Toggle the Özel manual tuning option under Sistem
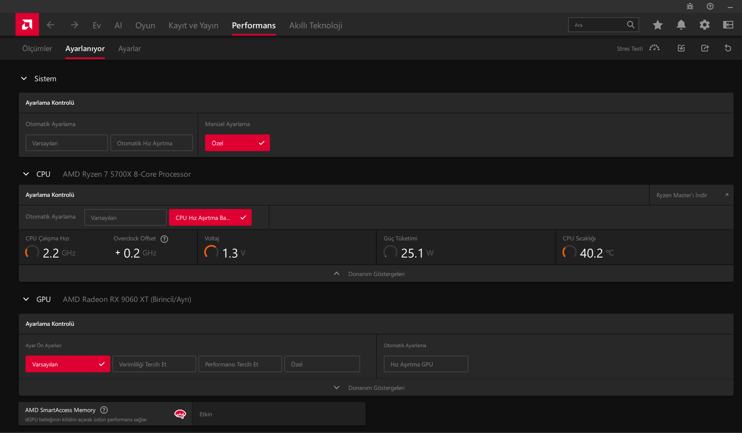The height and width of the screenshot is (433, 742). pyautogui.click(x=237, y=143)
